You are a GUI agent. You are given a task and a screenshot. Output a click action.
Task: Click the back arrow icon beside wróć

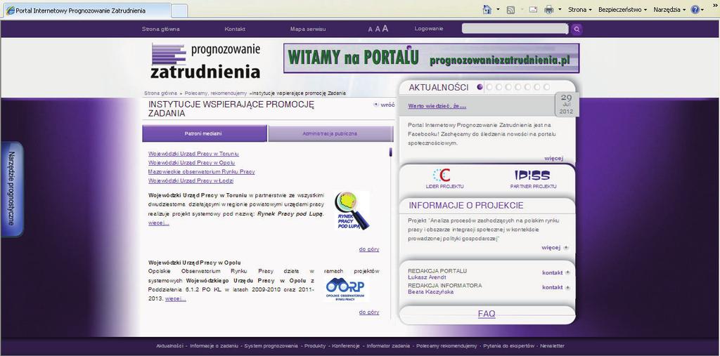pyautogui.click(x=376, y=105)
